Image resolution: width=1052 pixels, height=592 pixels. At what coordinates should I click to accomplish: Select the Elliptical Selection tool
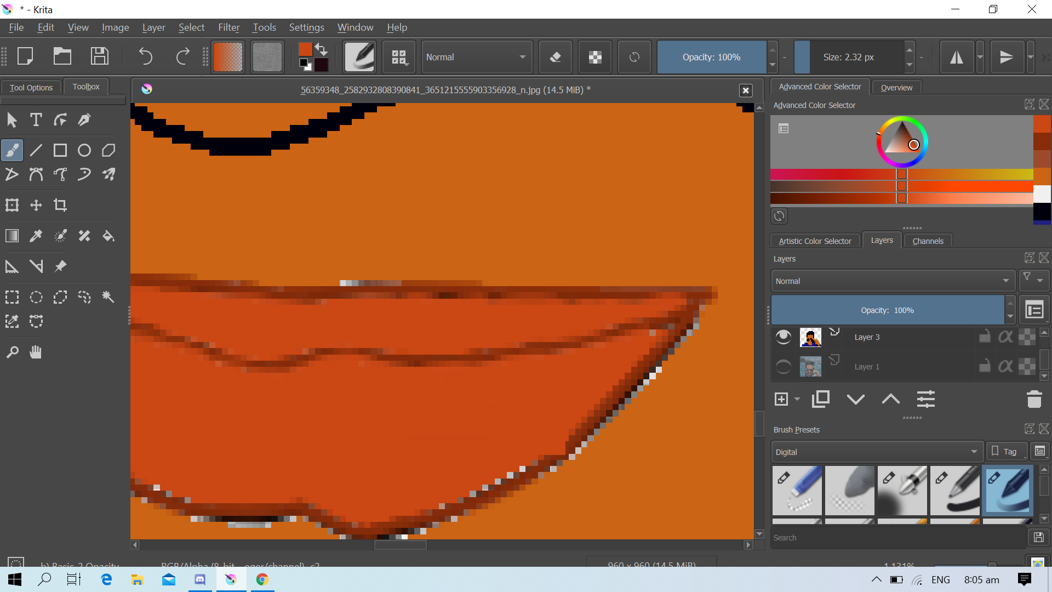[x=36, y=297]
